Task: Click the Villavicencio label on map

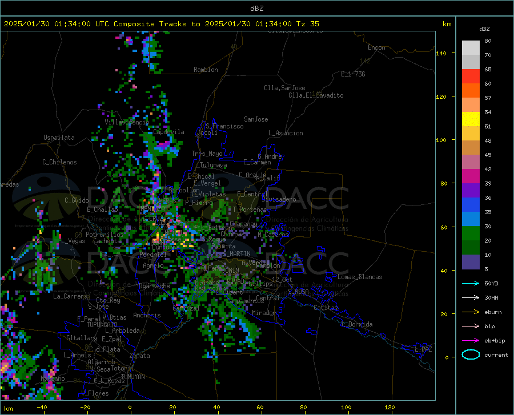Action: [x=127, y=122]
